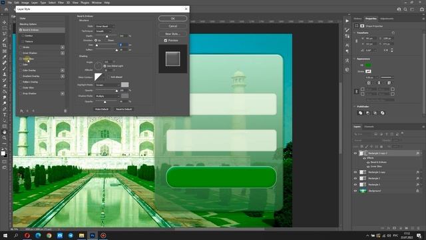
Task: Select the Brush tool
Action: [5, 68]
